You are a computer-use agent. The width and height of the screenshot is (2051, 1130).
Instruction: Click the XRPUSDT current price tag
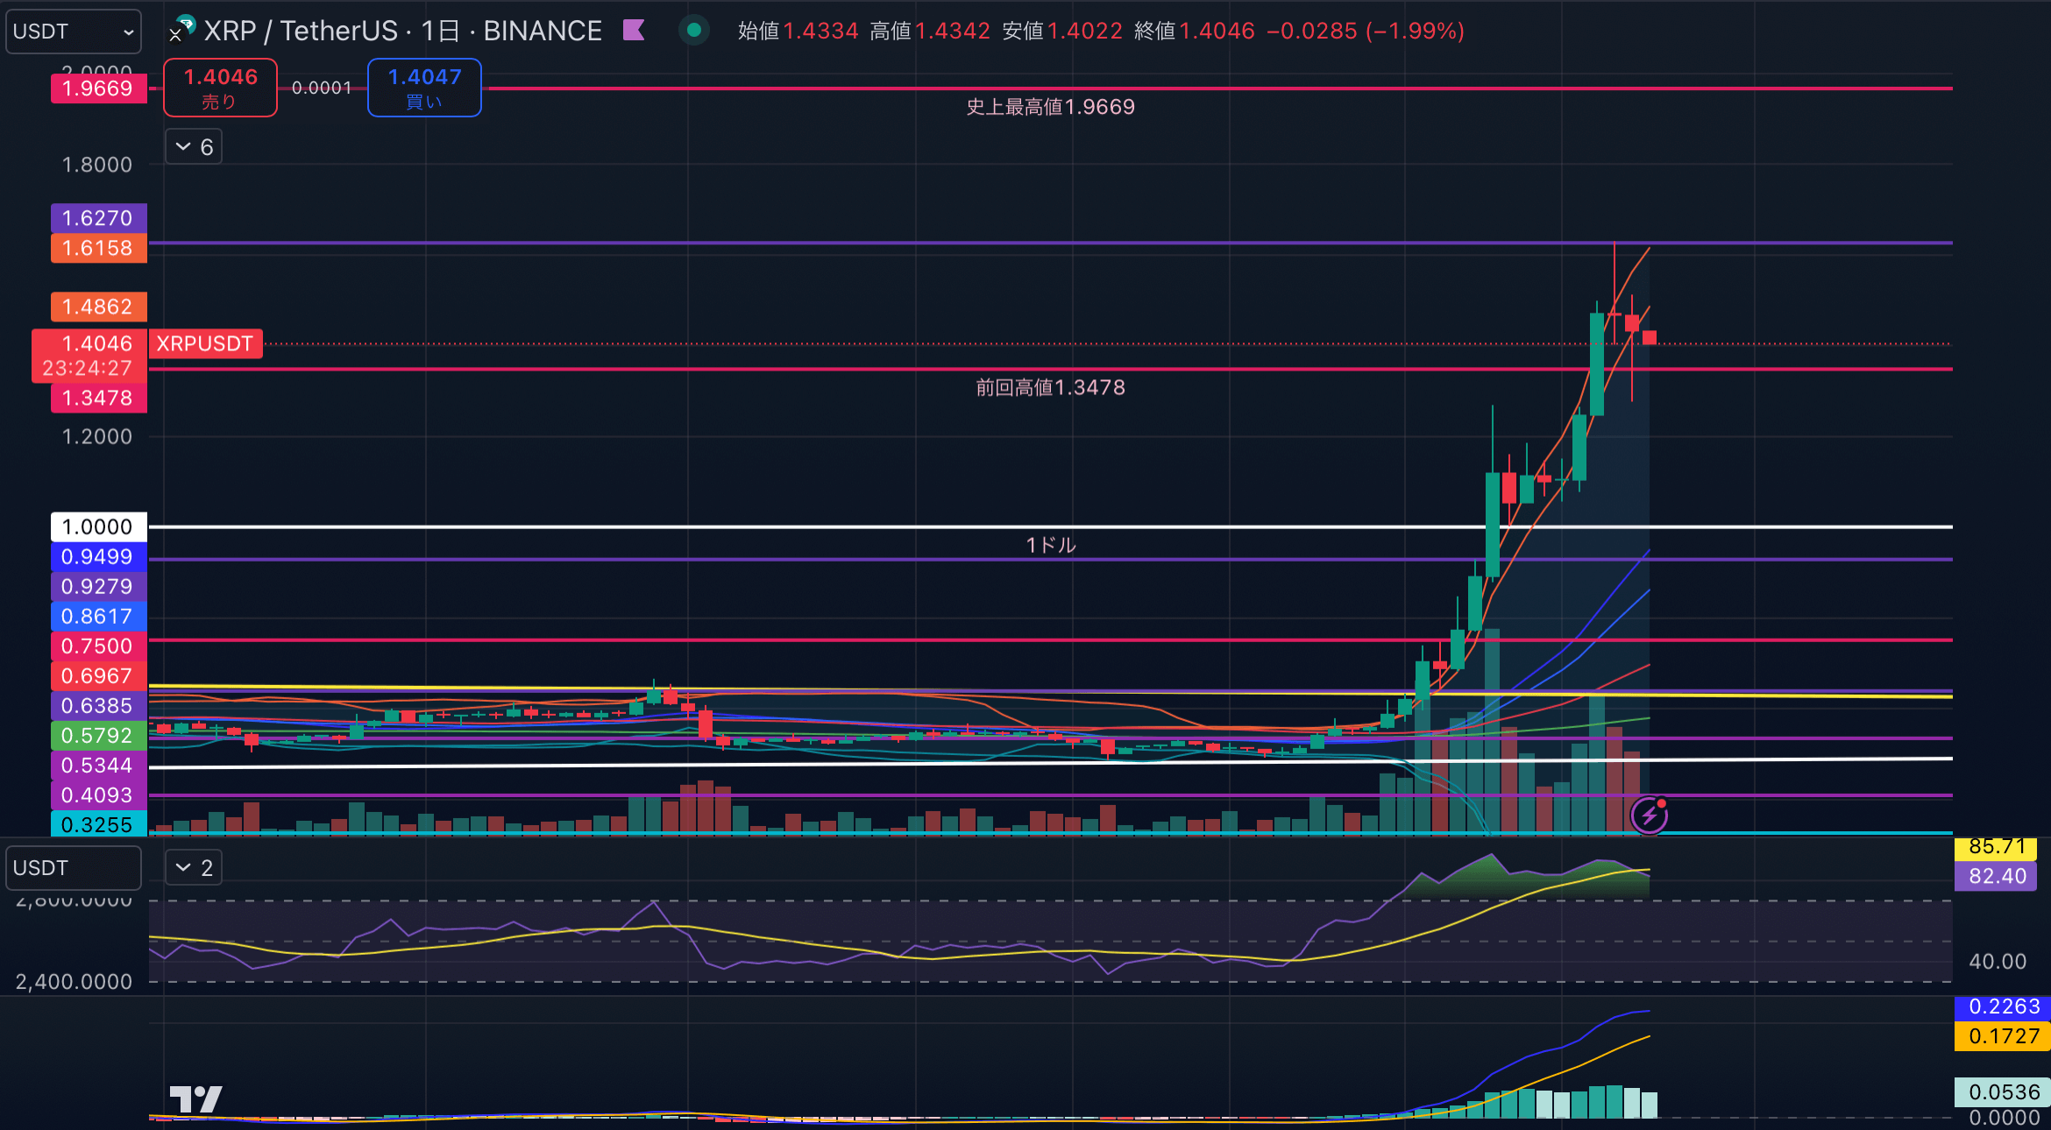pyautogui.click(x=205, y=343)
